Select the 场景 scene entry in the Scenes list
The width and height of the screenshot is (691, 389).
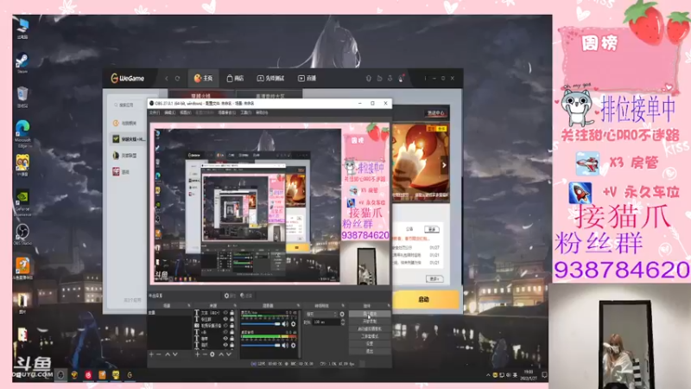[170, 313]
